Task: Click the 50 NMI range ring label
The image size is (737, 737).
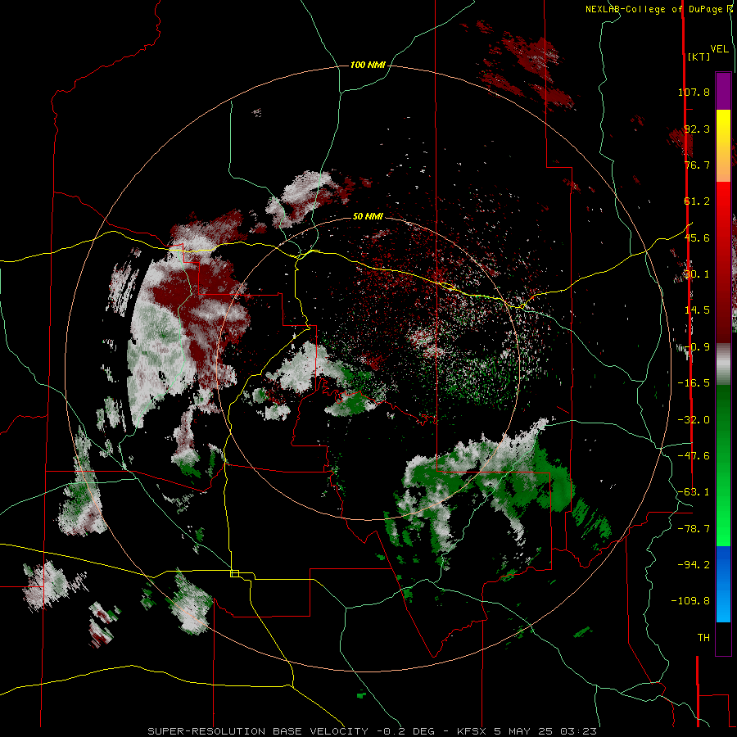Action: (368, 216)
